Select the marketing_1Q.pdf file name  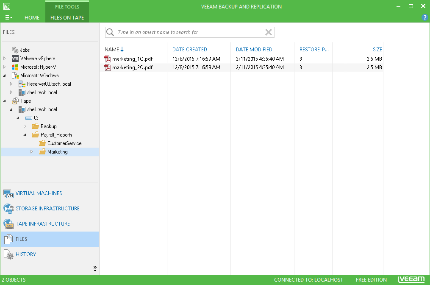(x=132, y=59)
